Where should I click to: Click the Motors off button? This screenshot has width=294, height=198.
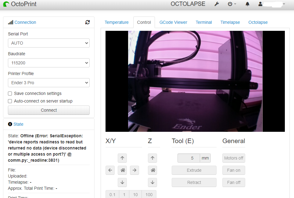[x=234, y=158]
